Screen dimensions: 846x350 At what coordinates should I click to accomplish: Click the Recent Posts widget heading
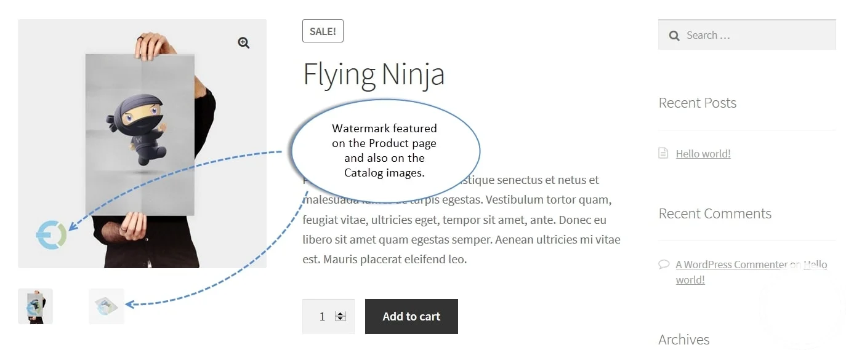pyautogui.click(x=697, y=103)
